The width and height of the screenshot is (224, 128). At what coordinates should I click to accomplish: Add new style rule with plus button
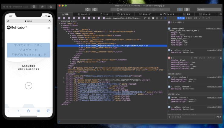[x=170, y=117]
